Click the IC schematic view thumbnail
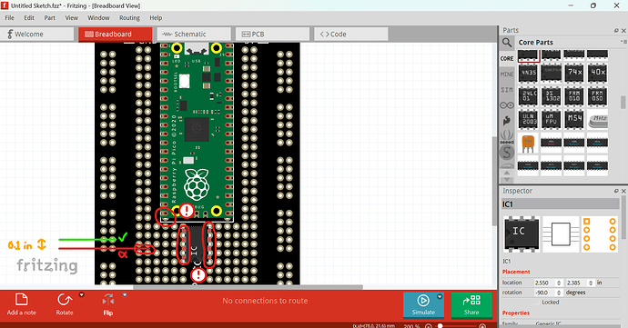The width and height of the screenshot is (628, 328). 561,234
